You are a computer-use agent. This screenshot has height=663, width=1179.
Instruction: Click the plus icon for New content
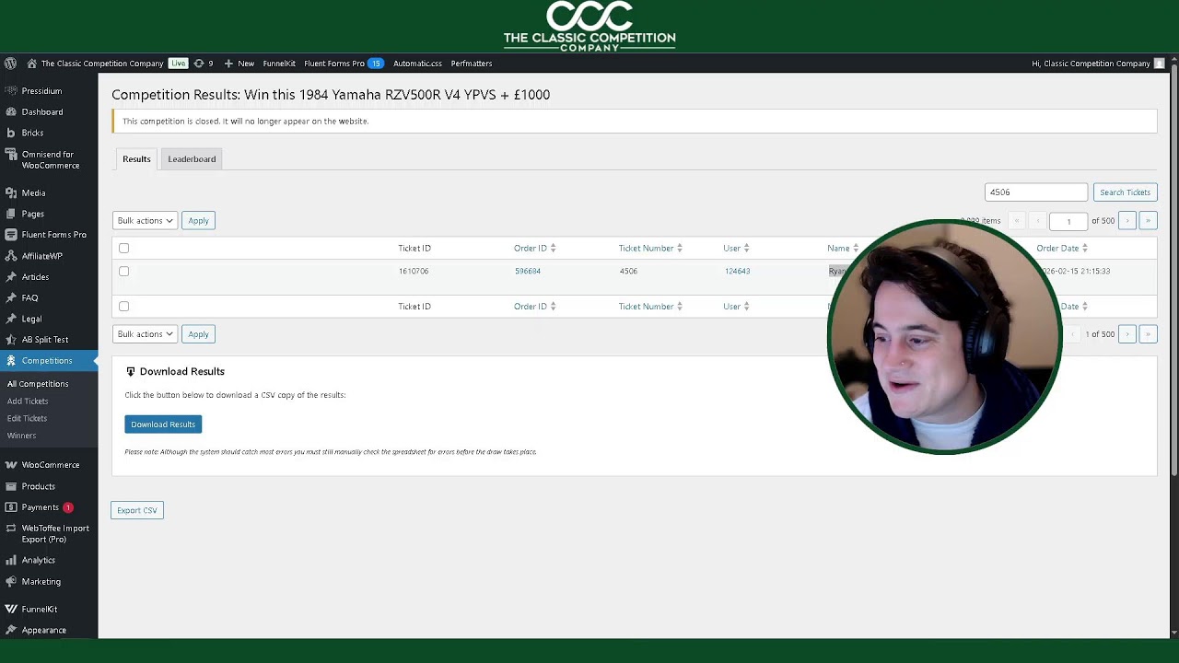(228, 64)
